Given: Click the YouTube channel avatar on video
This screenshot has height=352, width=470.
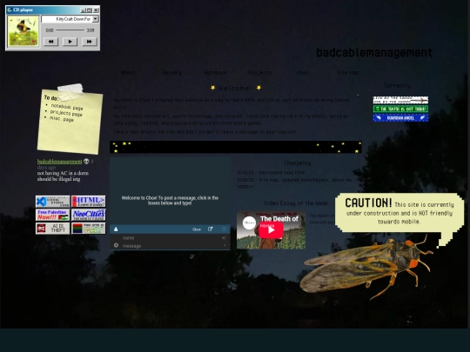Looking at the screenshot, I should [x=249, y=223].
